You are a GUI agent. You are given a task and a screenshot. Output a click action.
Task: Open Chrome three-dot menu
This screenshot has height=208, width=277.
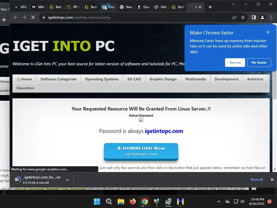coord(271,17)
